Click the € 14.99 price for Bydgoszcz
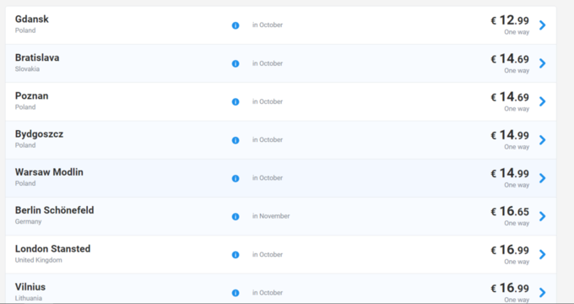The image size is (574, 304). point(510,135)
